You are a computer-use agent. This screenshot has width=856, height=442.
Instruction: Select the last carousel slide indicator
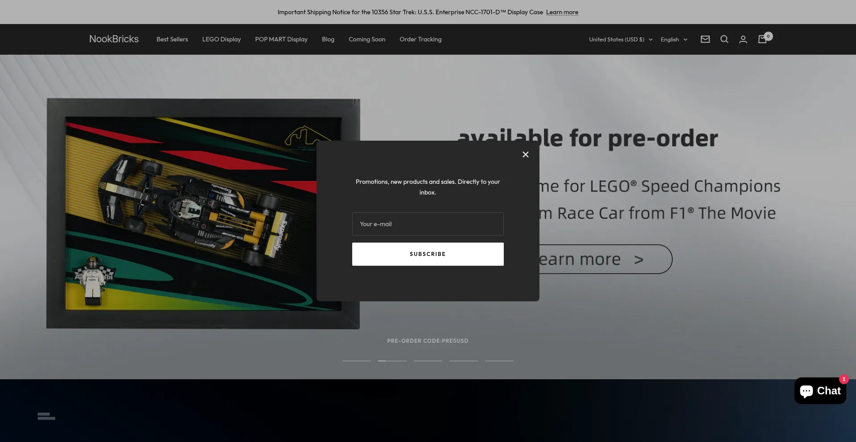(499, 361)
